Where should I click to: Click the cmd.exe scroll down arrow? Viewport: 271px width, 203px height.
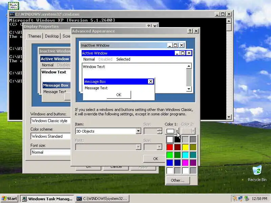229,117
